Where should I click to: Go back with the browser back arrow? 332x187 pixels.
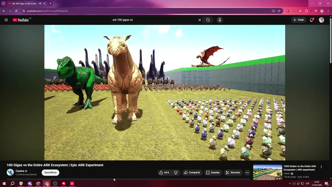point(4,11)
